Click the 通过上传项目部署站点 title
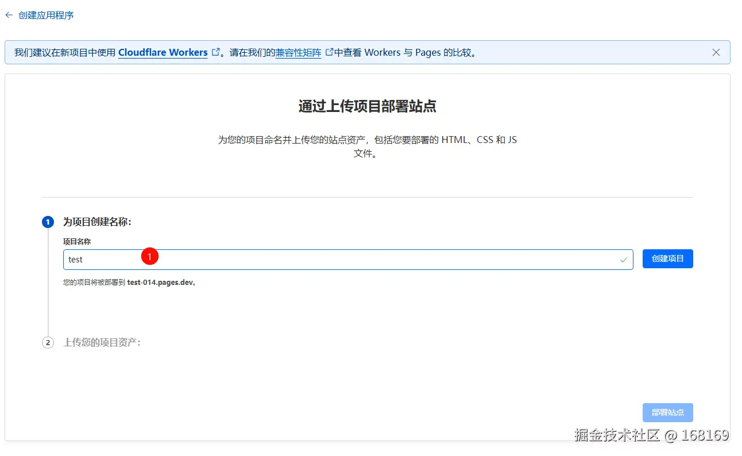Viewport: 742px width, 456px height. coord(368,107)
